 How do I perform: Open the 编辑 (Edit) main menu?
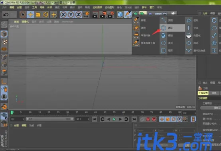pos(12,8)
